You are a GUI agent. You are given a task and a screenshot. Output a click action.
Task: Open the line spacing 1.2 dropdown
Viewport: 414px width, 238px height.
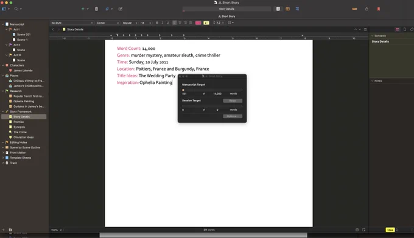pos(219,23)
